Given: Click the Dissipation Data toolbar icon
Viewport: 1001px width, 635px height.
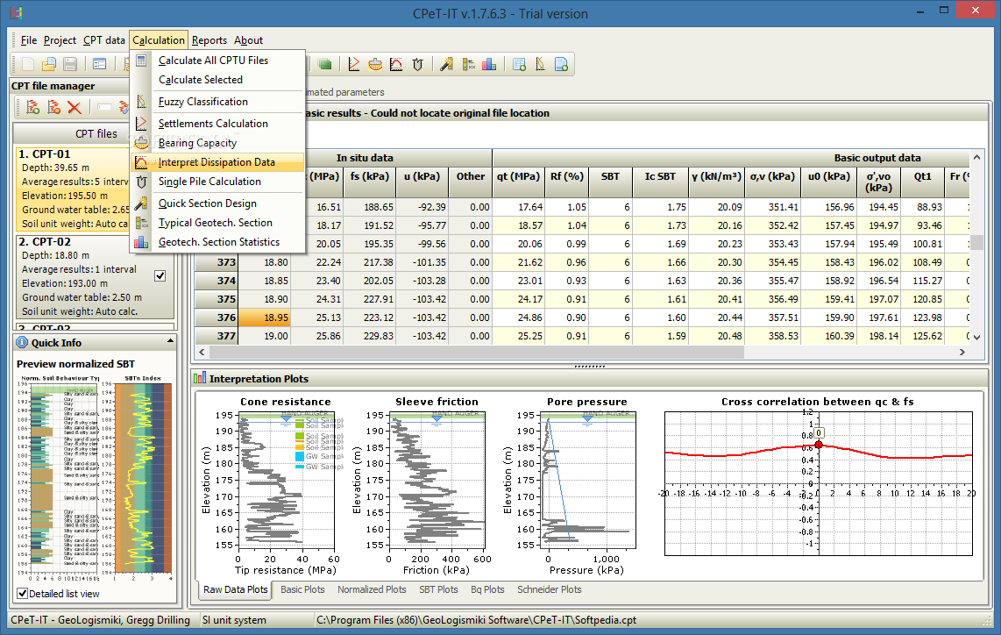Looking at the screenshot, I should click(x=396, y=64).
